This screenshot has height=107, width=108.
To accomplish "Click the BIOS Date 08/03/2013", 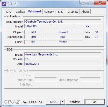I will 63,64.
